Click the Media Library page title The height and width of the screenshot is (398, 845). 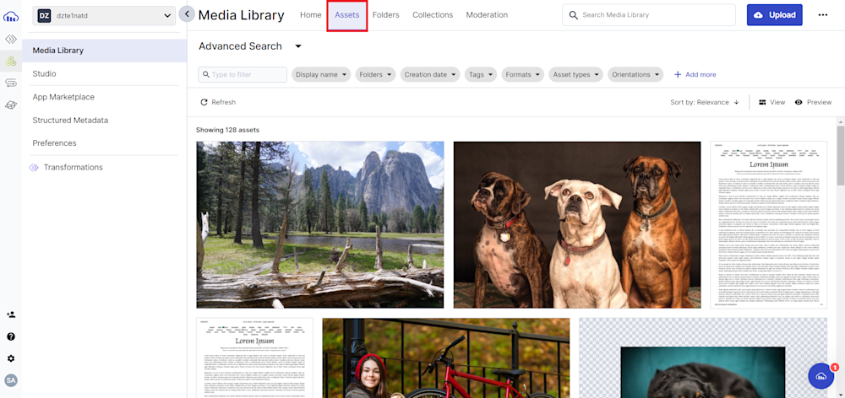(242, 15)
